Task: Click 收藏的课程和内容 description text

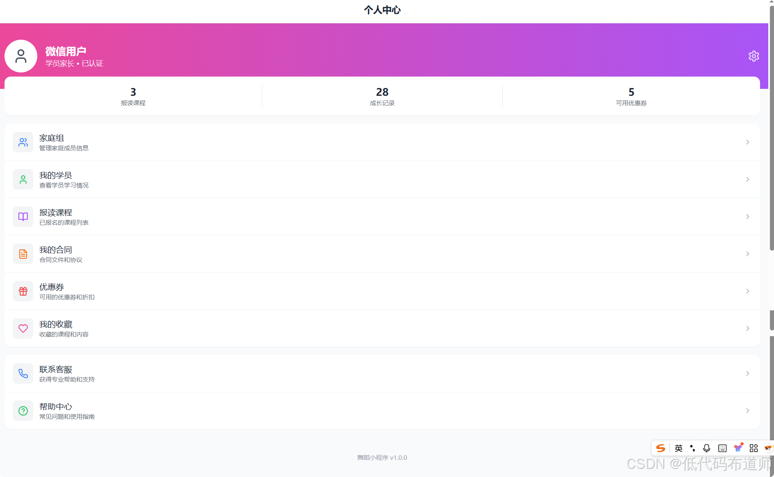Action: tap(64, 335)
